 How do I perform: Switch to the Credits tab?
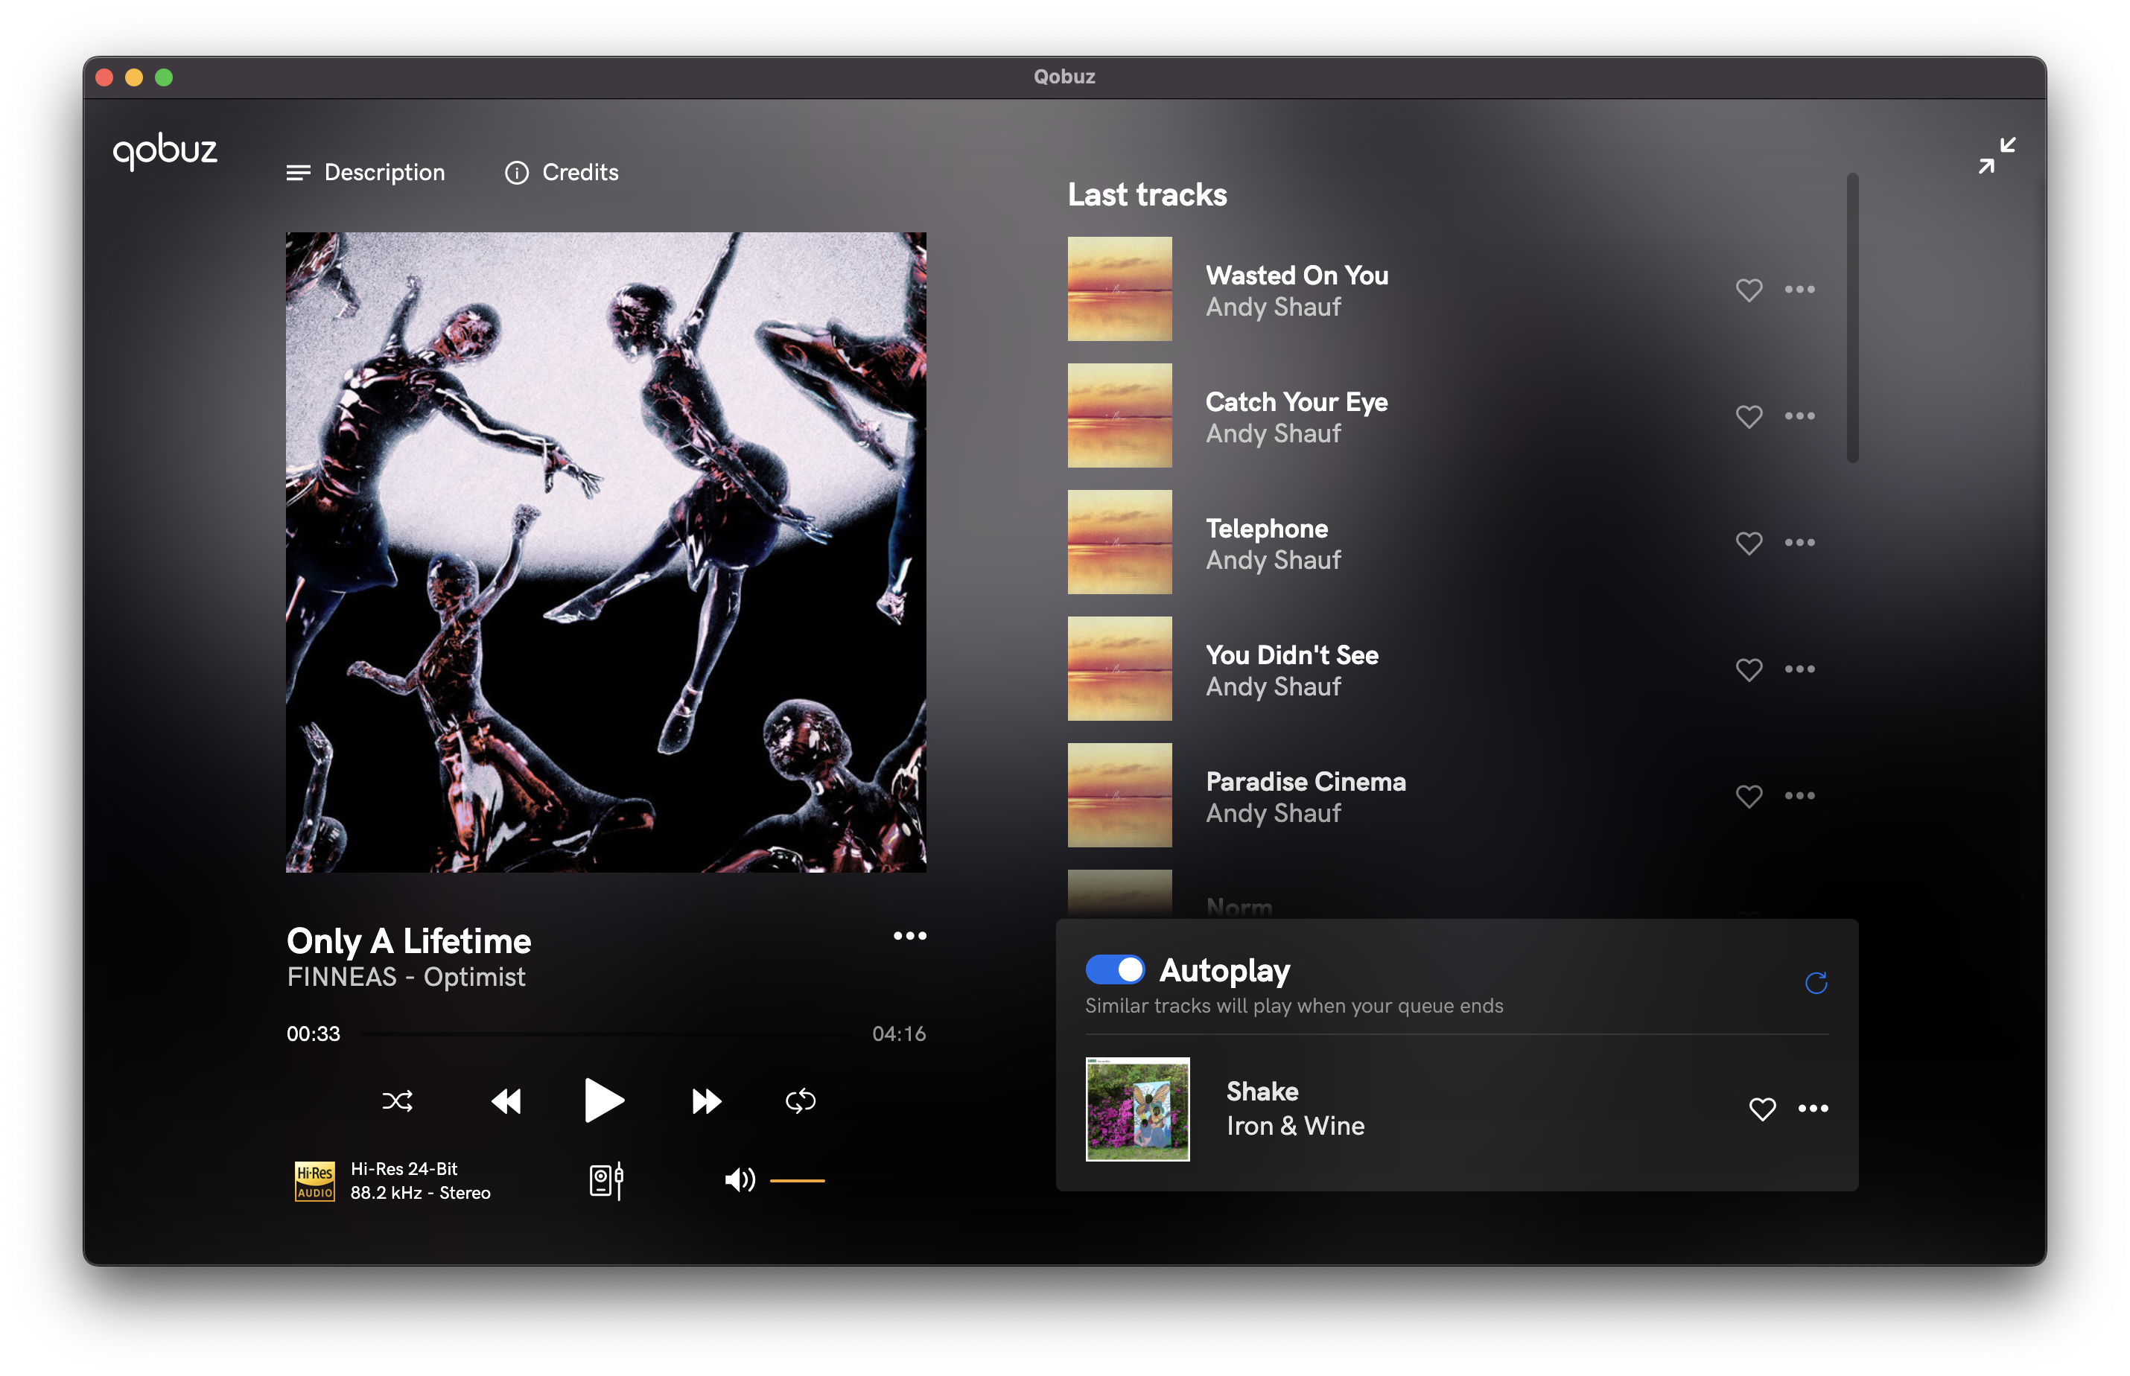pos(579,173)
